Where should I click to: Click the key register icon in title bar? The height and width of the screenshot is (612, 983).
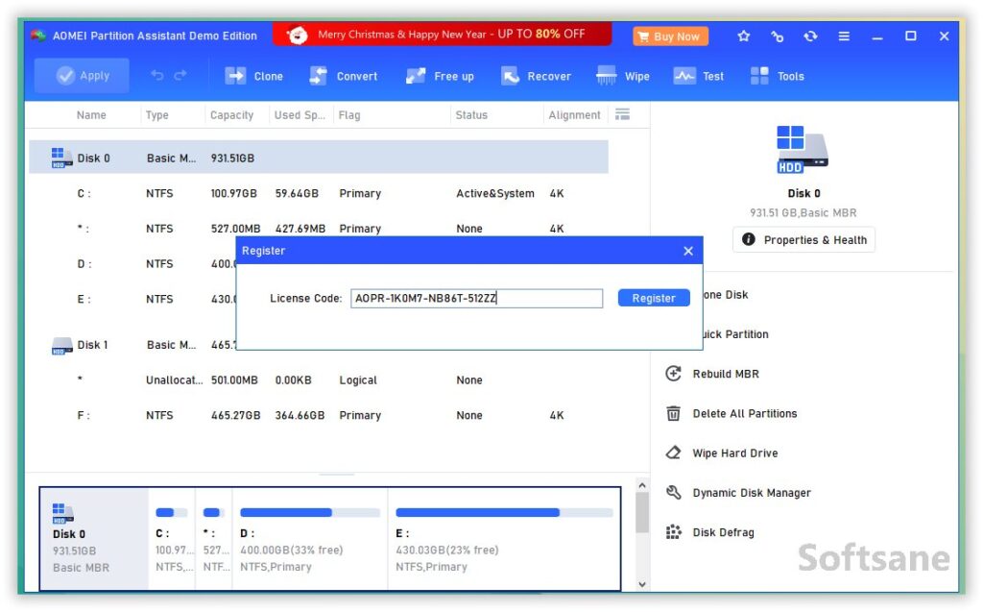(778, 37)
